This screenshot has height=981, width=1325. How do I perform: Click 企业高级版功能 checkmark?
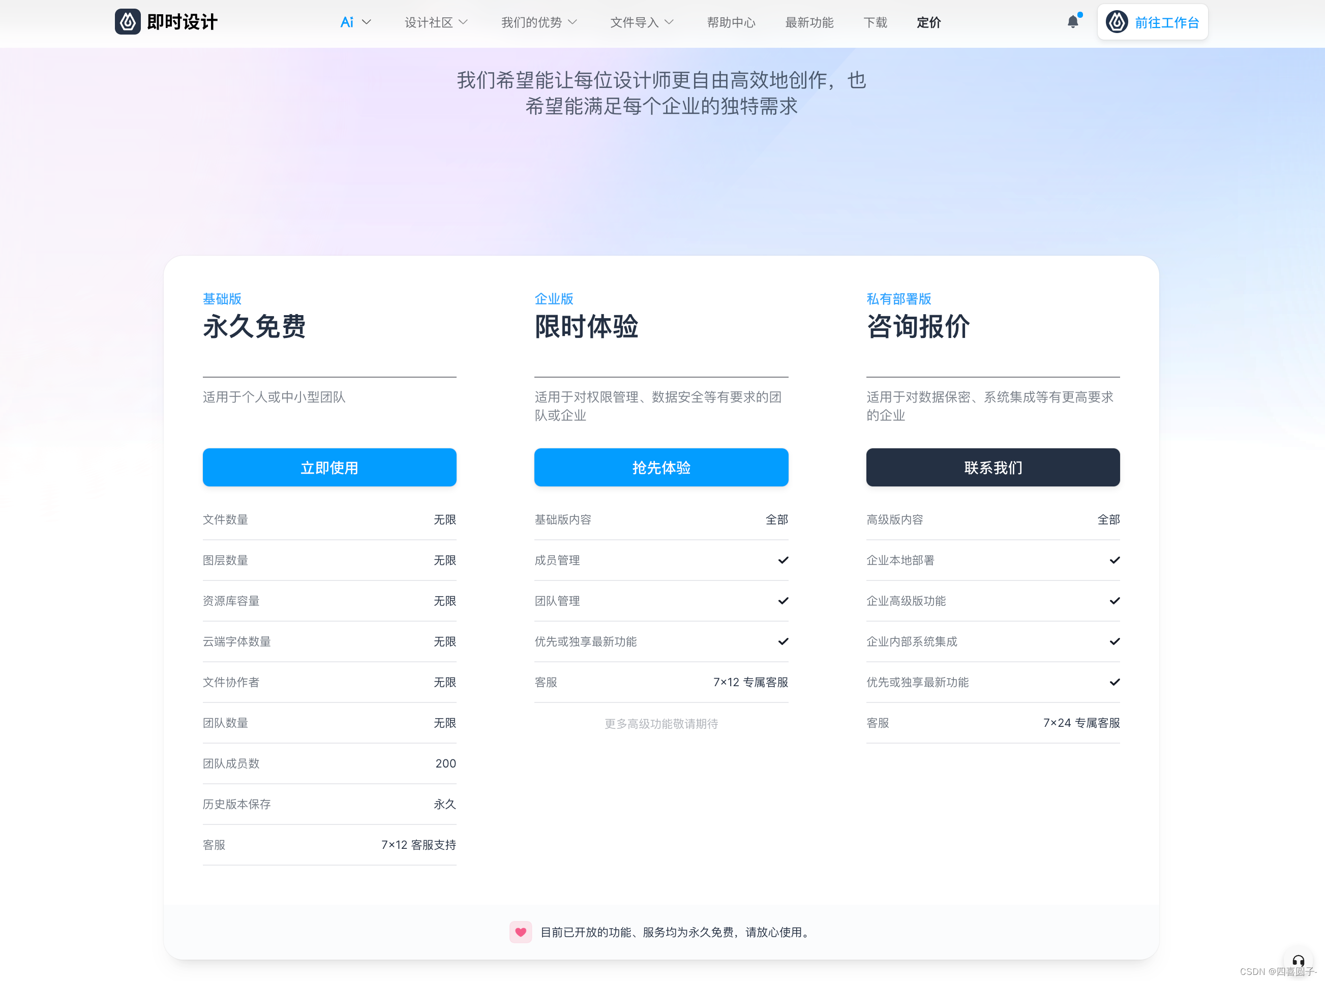[x=1114, y=601]
